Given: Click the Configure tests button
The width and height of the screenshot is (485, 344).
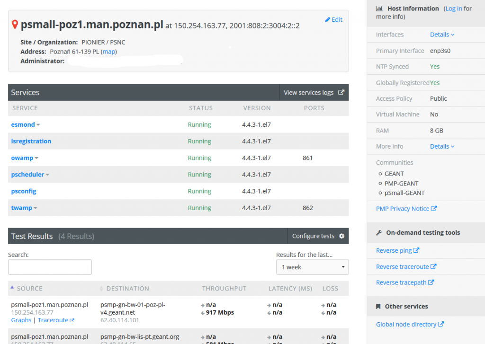Looking at the screenshot, I should pos(318,236).
